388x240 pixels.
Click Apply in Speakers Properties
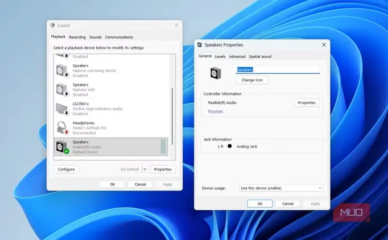[315, 204]
